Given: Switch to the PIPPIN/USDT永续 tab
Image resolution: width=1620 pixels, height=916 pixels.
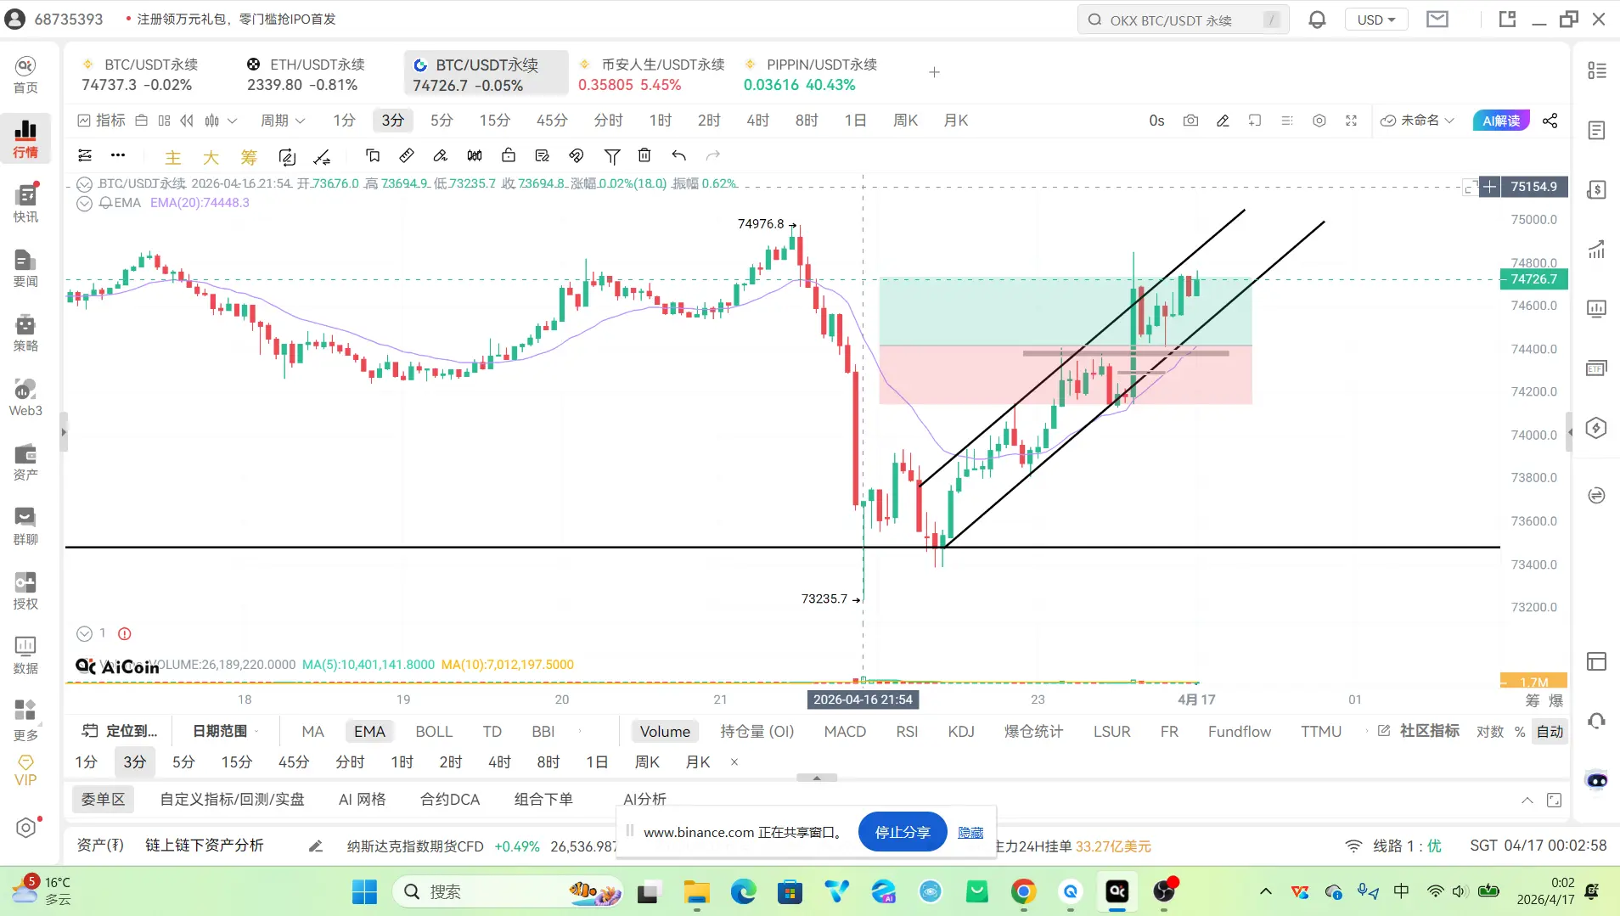Looking at the screenshot, I should pos(811,74).
